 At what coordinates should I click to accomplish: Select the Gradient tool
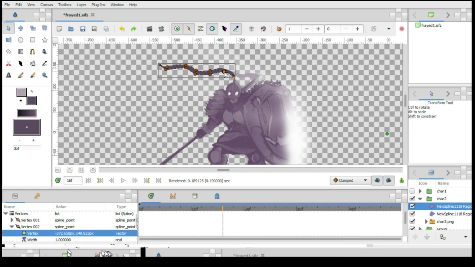(21, 52)
